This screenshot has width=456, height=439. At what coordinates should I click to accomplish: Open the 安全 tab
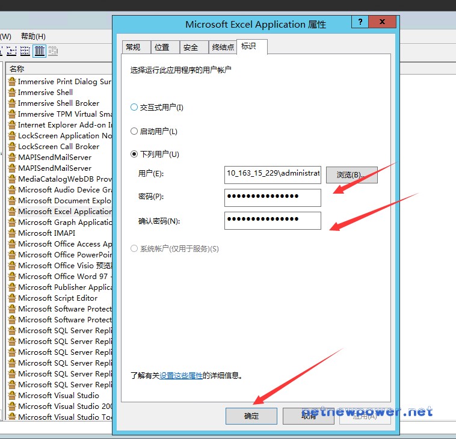194,47
